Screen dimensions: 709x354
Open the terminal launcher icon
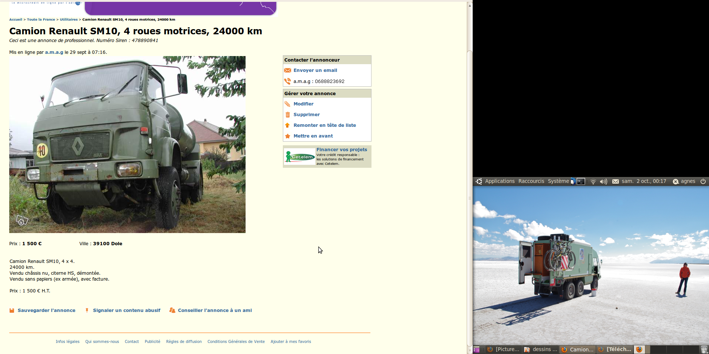coord(581,181)
